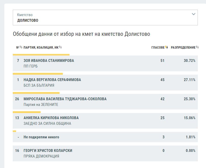Click candidate МИРОСЛАВА ВАСИЛЕВА ТУДЖАРОВА-СОКОЛОВА

click(65, 99)
